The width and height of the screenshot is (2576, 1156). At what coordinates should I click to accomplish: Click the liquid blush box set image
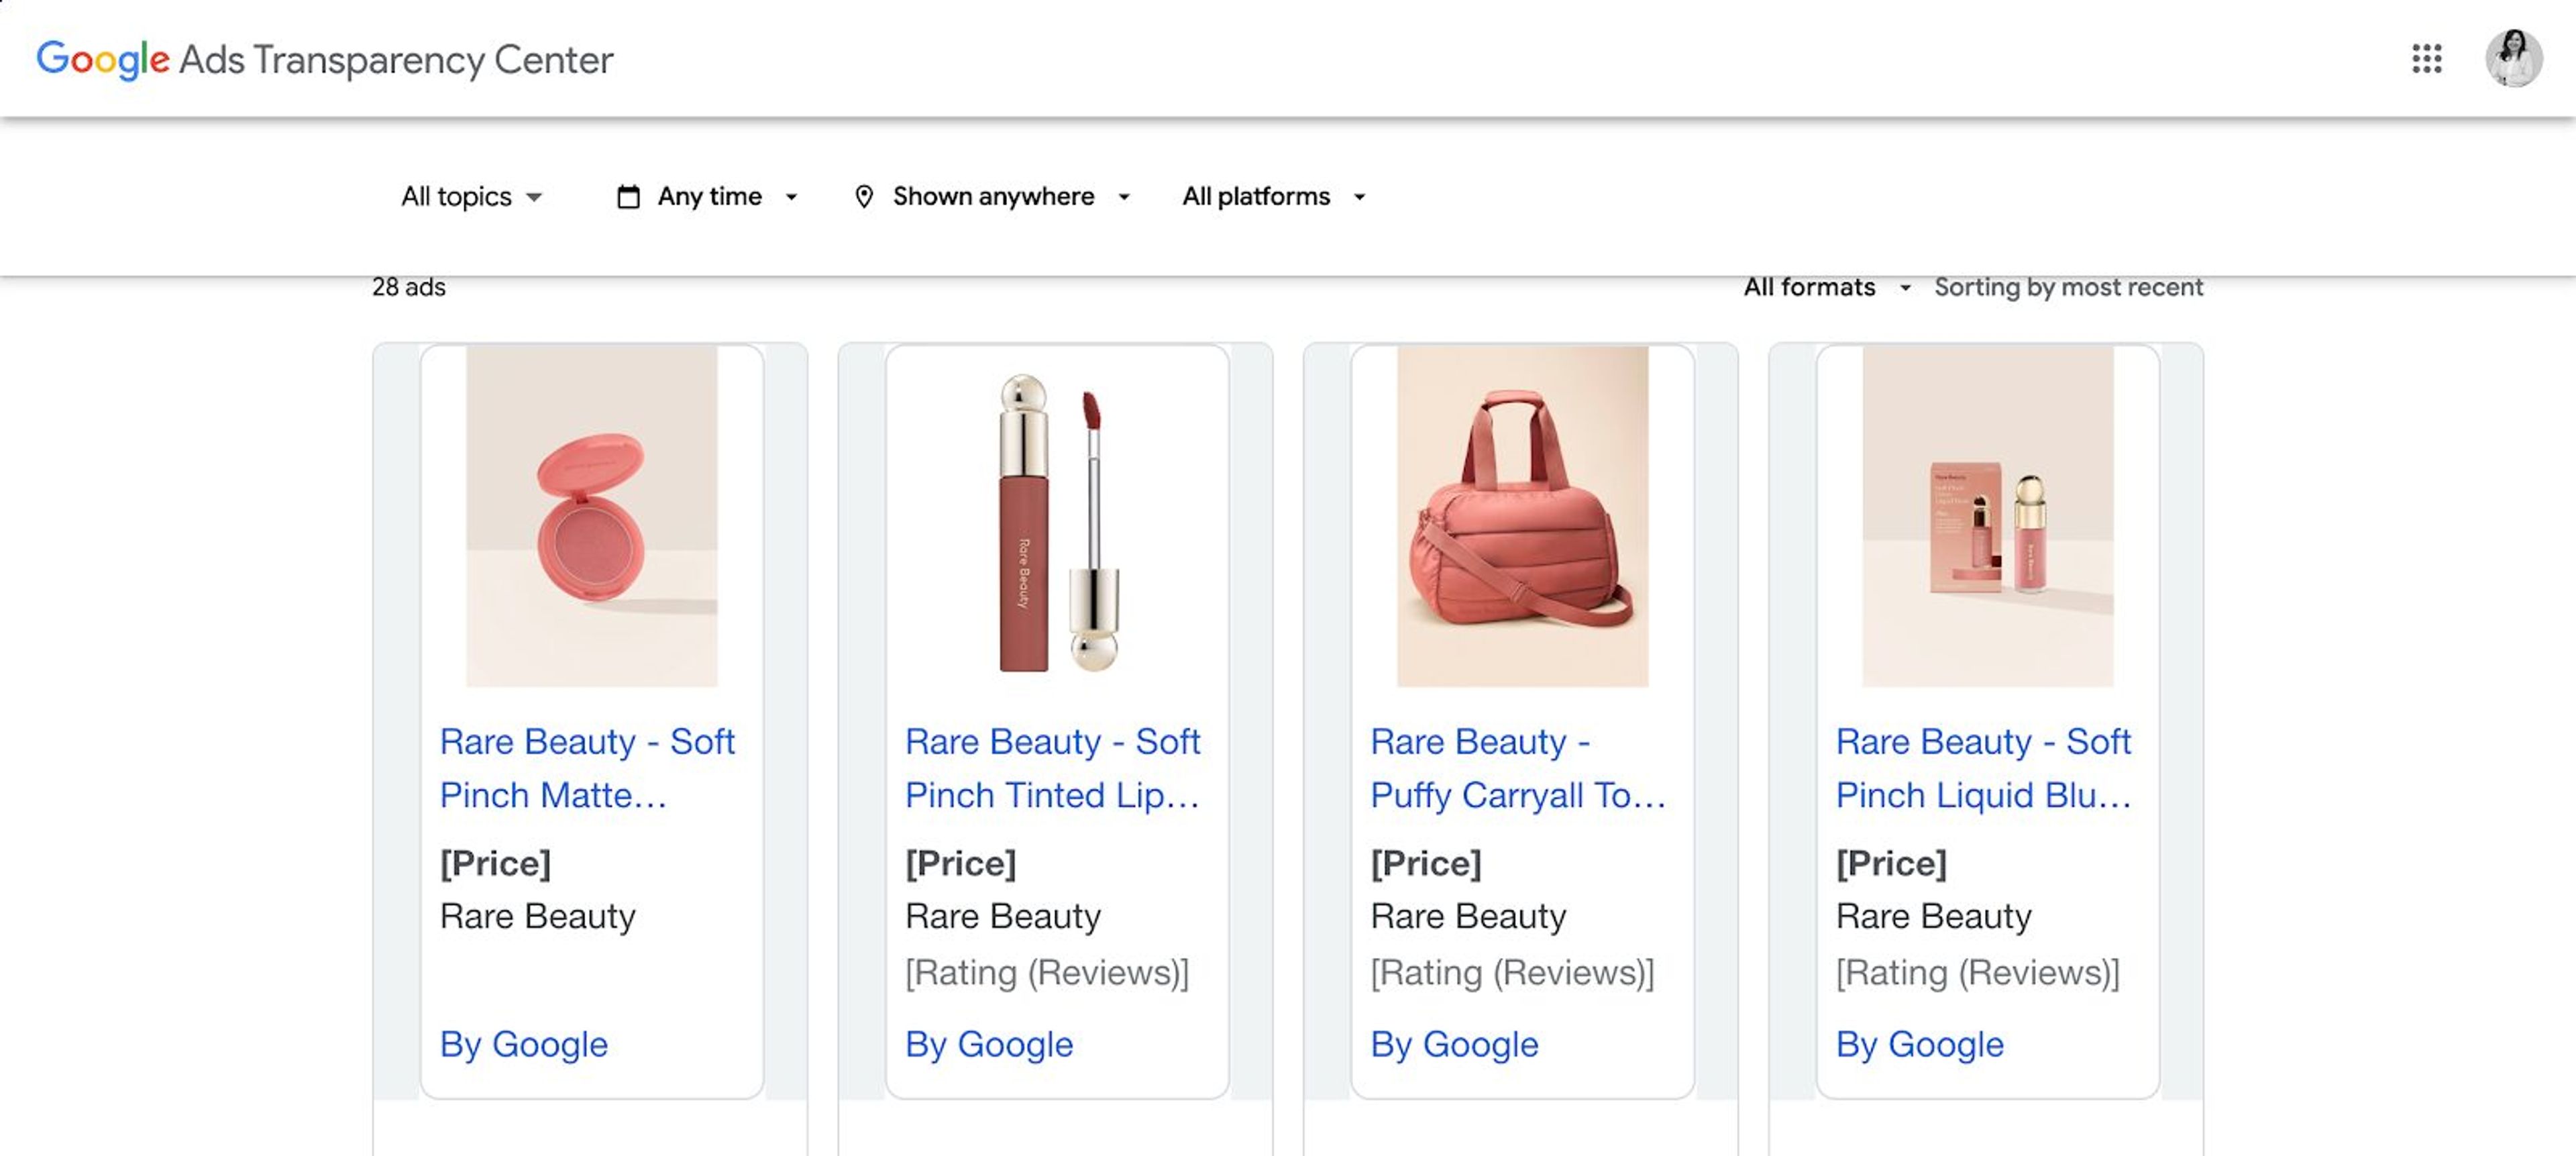pos(1987,516)
